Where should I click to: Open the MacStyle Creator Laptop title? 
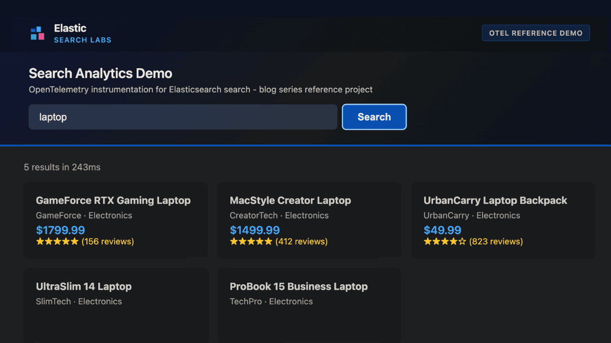pyautogui.click(x=290, y=201)
